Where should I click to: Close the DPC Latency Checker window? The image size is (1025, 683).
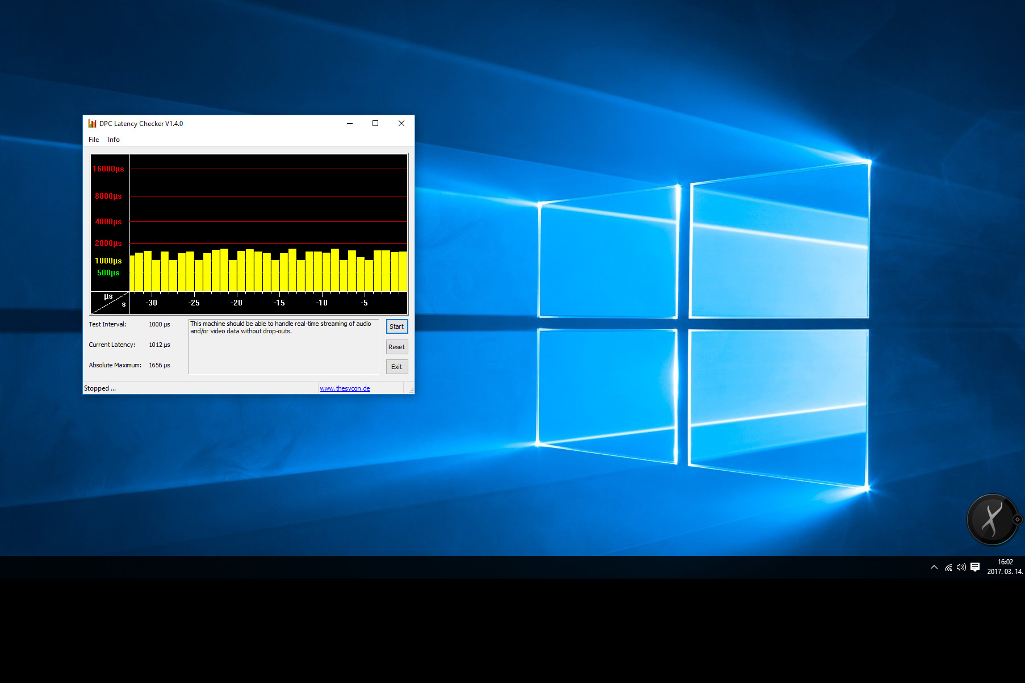(x=401, y=123)
